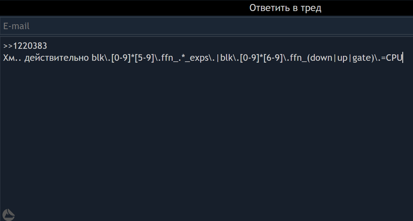This screenshot has height=221, width=413.
Task: Click the second "blk" after the pipe
Action: tap(227, 58)
